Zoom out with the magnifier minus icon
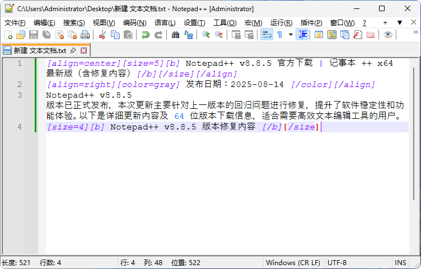This screenshot has width=421, height=269. point(219,35)
